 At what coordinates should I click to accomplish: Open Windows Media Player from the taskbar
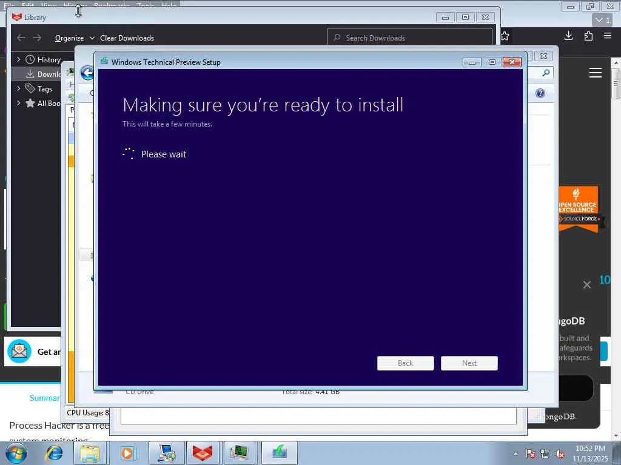(x=127, y=453)
